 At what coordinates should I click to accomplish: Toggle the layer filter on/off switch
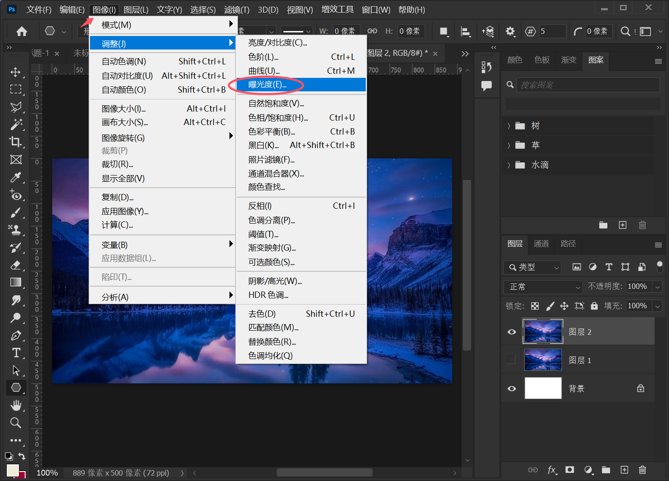point(660,267)
